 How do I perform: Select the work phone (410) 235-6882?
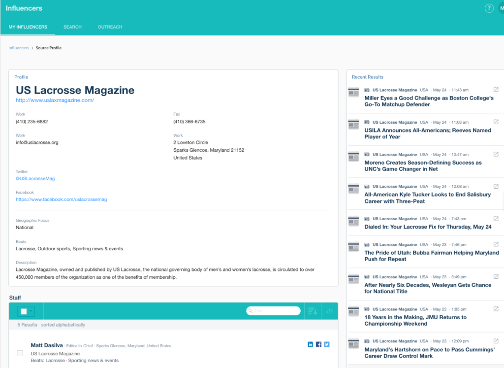coord(31,122)
